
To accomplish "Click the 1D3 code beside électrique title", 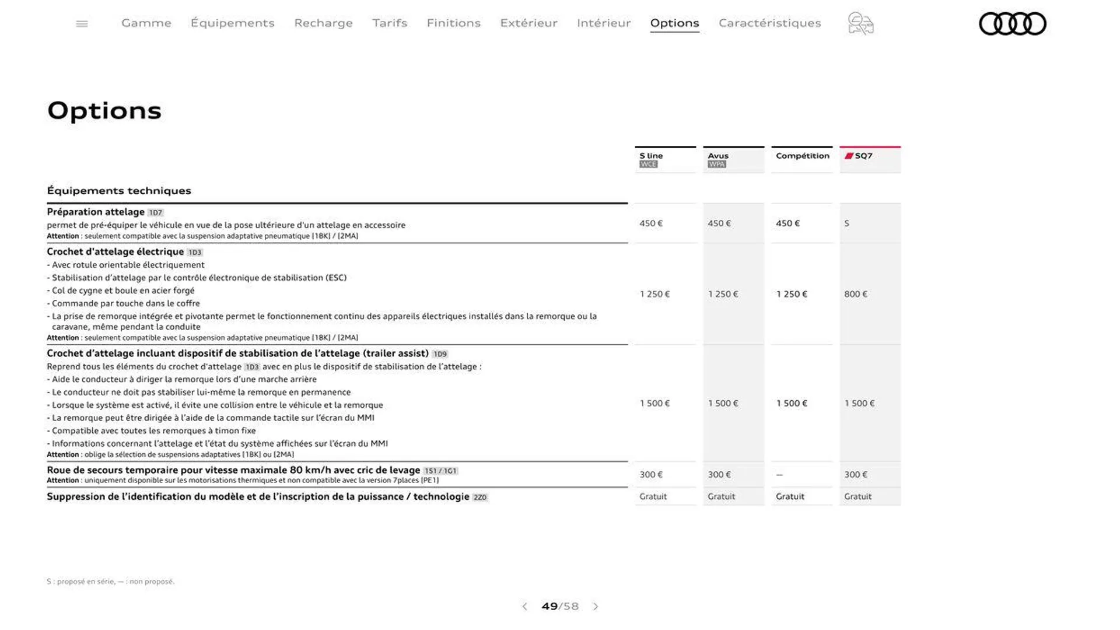I will 195,253.
